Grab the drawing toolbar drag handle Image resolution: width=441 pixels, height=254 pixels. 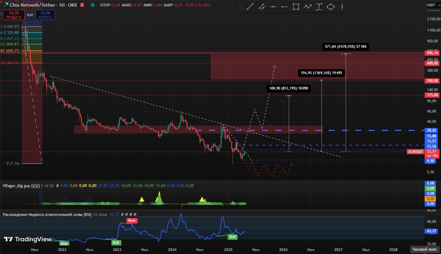pyautogui.click(x=241, y=7)
